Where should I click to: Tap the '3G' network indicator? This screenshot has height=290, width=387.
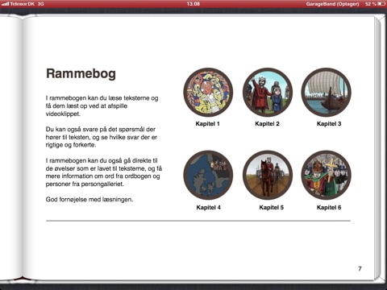tap(40, 4)
